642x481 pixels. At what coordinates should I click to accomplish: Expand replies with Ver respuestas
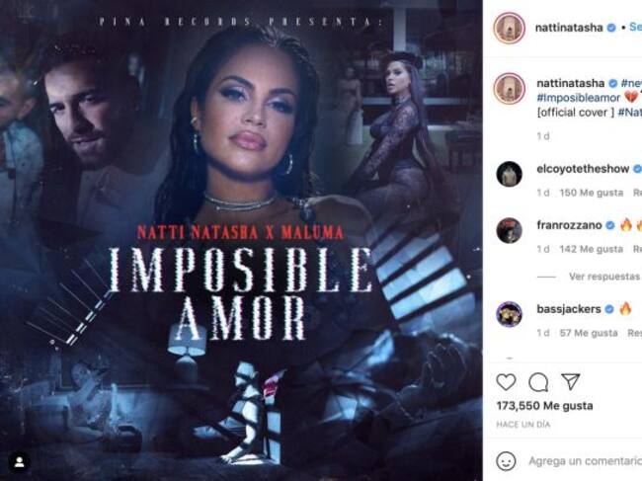tap(603, 277)
